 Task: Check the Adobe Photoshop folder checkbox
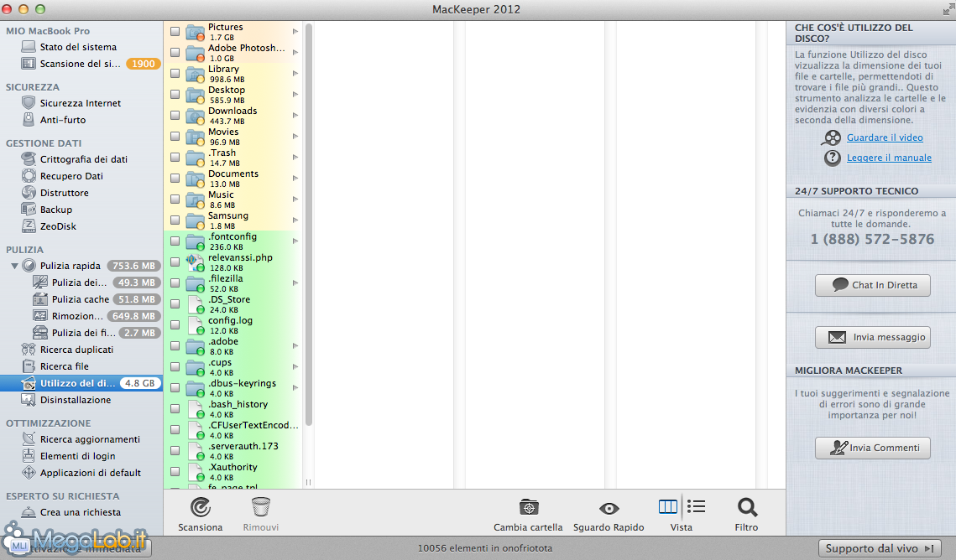pyautogui.click(x=175, y=52)
